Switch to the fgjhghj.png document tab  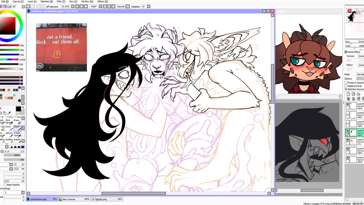[x=107, y=199]
